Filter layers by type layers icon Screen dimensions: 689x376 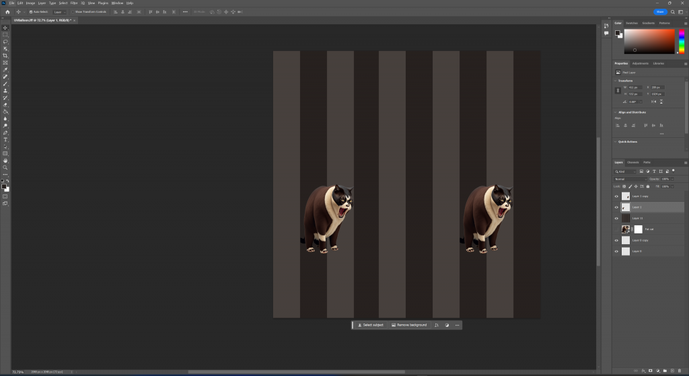tap(654, 172)
